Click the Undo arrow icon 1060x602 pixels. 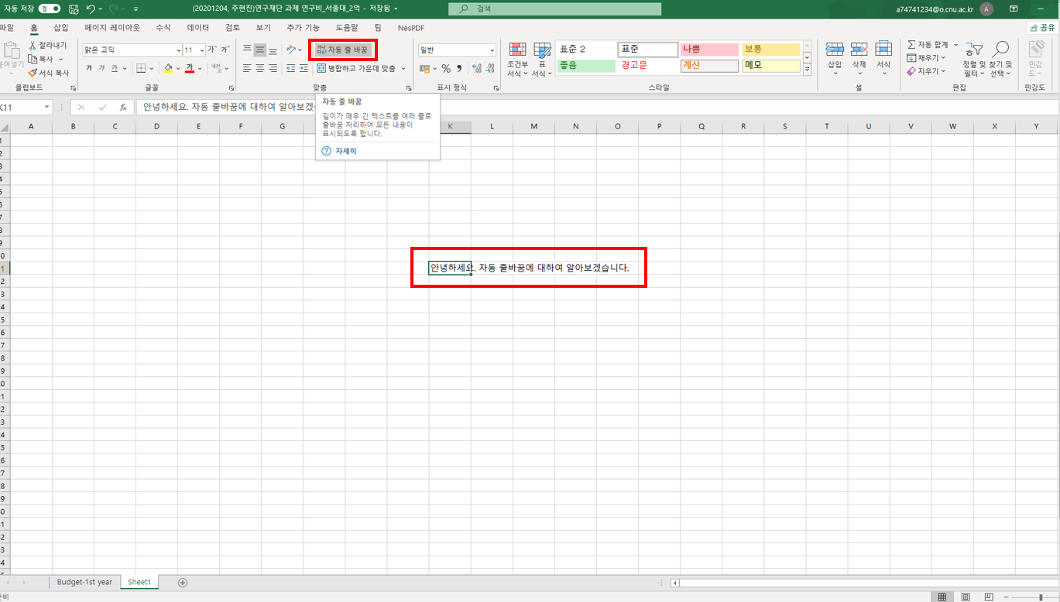click(x=91, y=9)
